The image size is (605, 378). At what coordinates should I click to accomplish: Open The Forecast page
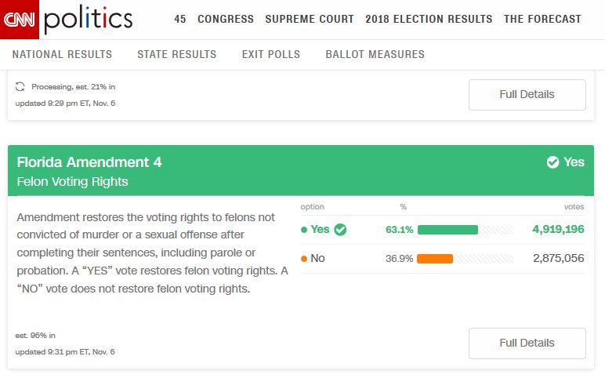click(x=542, y=19)
